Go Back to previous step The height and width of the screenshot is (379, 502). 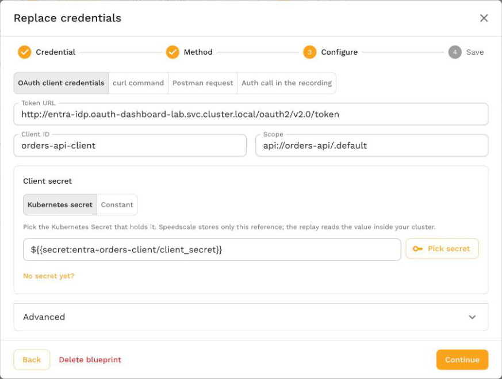click(32, 360)
